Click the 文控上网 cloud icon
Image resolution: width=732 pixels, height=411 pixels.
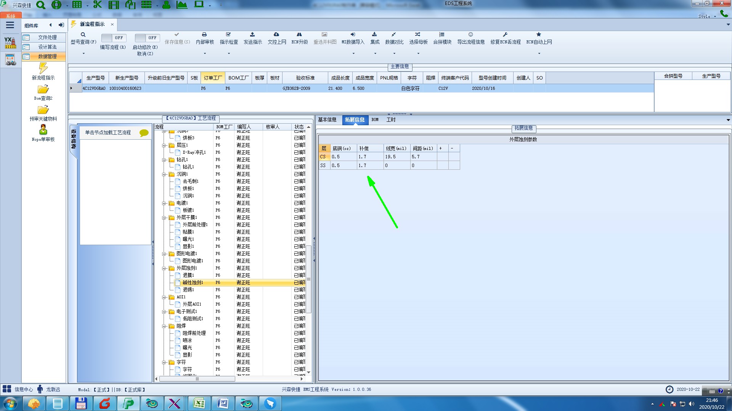click(276, 35)
